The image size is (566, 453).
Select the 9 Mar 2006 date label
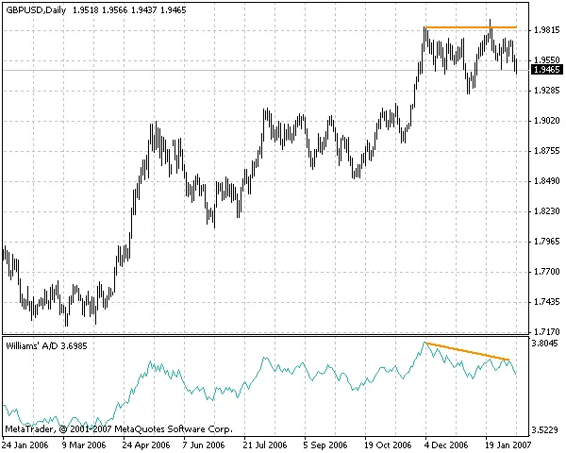(x=84, y=444)
